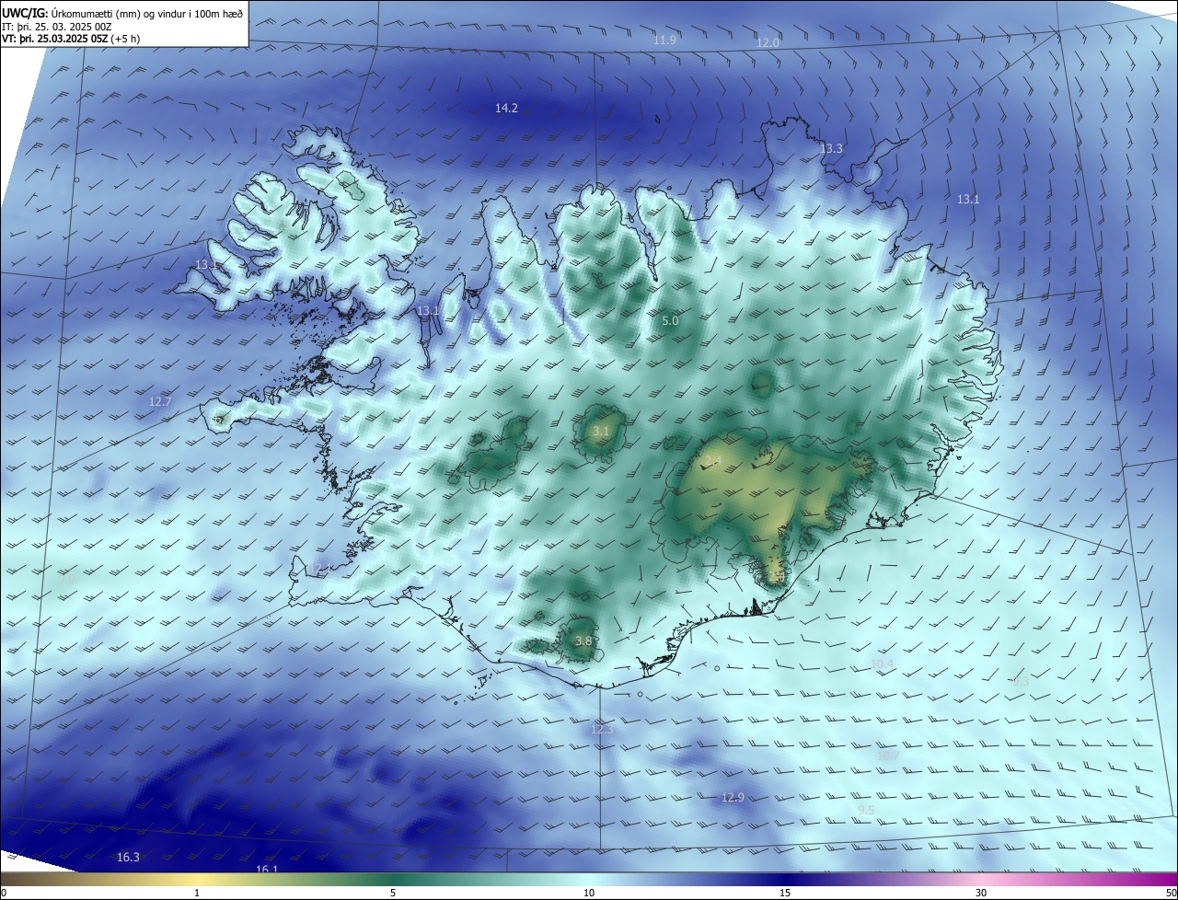Click the 14.2 value label north of Iceland
Viewport: 1178px width, 900px height.
[506, 108]
